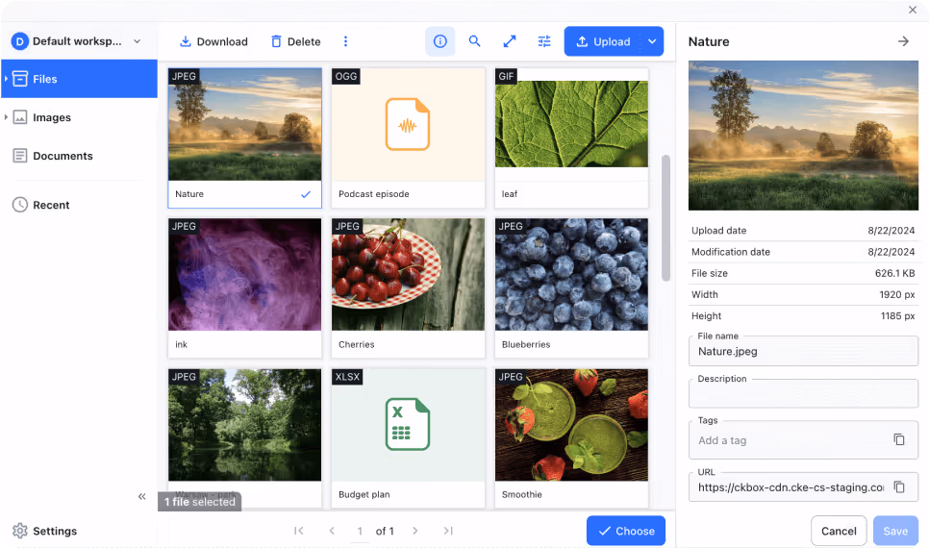Open the Documents section in sidebar
Viewport: 929px width, 548px height.
tap(63, 156)
